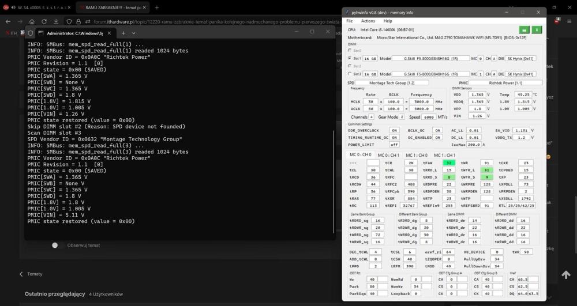This screenshot has height=306, width=577.
Task: Click the SPD field 'Montage Tech Group [1.2]'
Action: (x=392, y=83)
